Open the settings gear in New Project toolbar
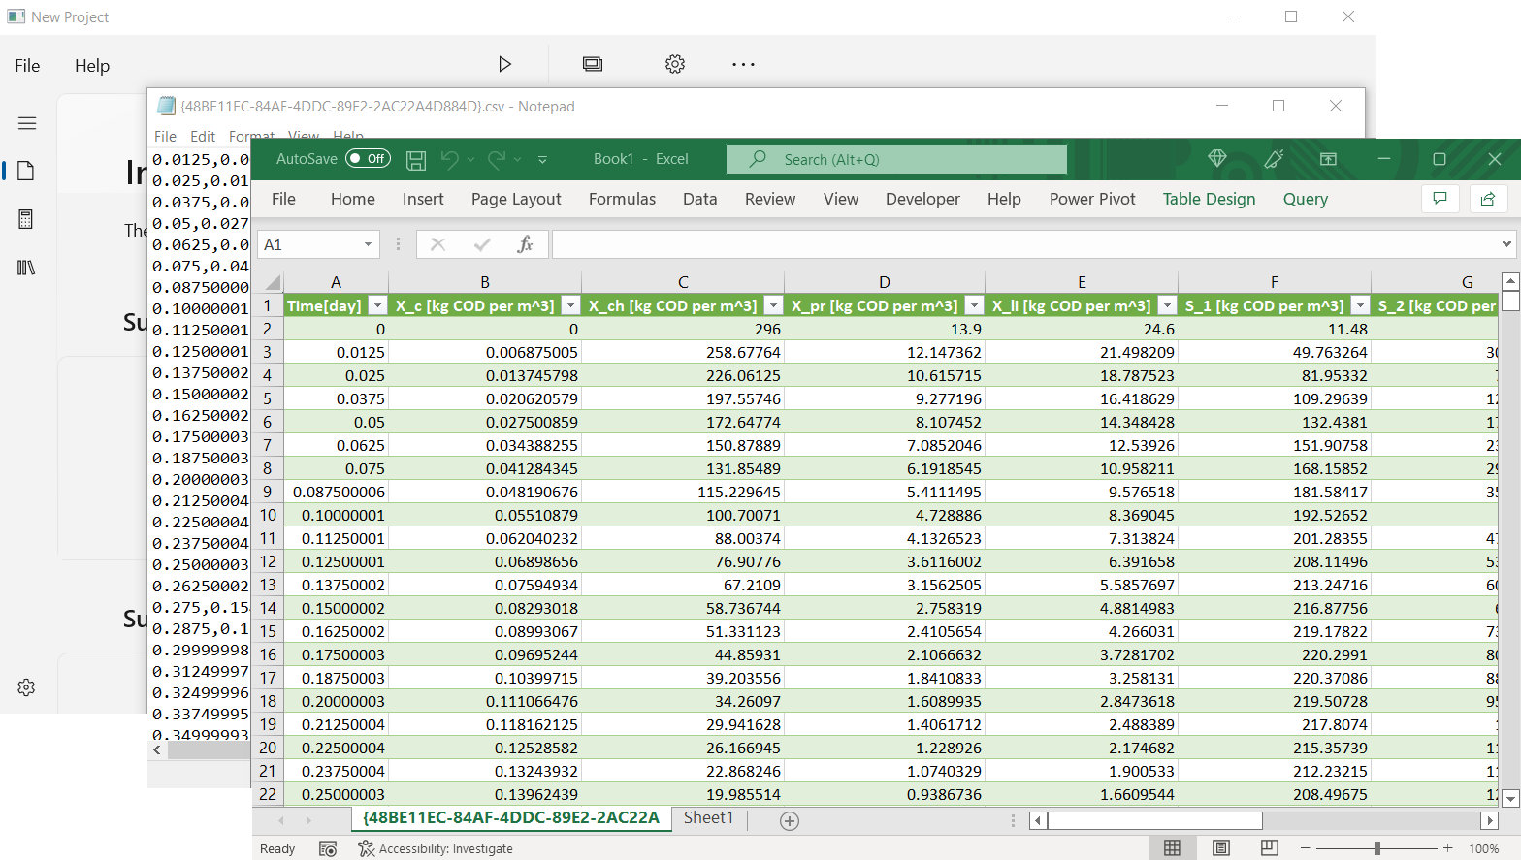The height and width of the screenshot is (860, 1521). 675,64
